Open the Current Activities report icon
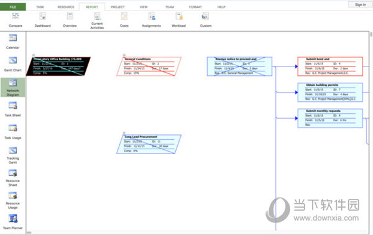This screenshot has width=373, height=235. pos(97,16)
